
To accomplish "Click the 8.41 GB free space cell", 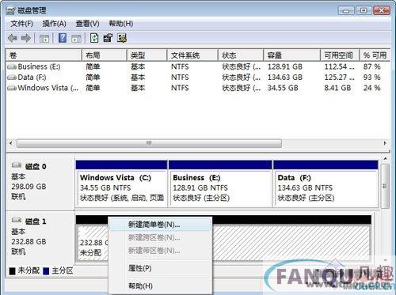I will (337, 88).
